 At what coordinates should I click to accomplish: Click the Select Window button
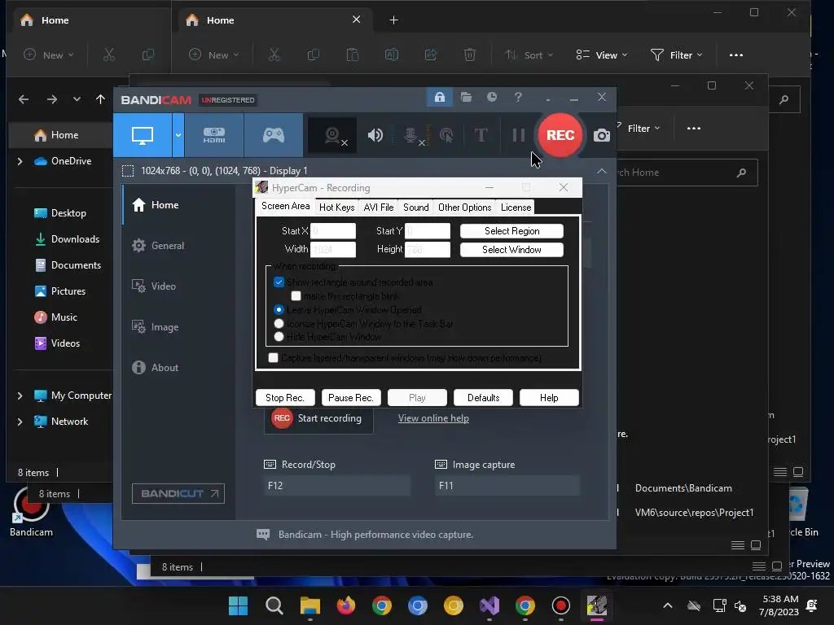coord(511,250)
